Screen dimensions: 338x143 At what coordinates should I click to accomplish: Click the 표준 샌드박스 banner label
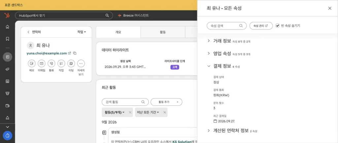click(x=14, y=5)
